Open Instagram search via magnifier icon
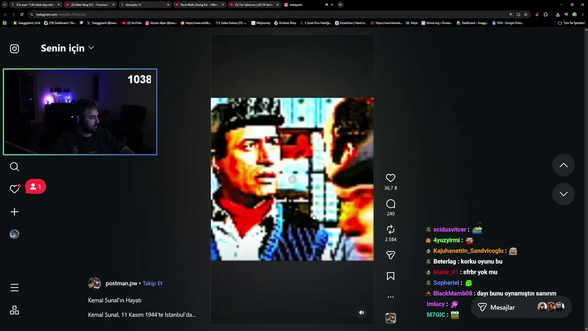Screen dimensions: 588x331 15,166
